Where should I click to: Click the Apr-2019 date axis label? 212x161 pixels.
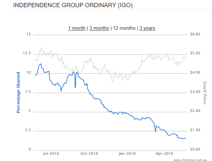164,153
